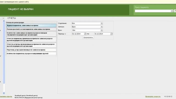
Task: Click the Сформировать button
Action: 88,37
